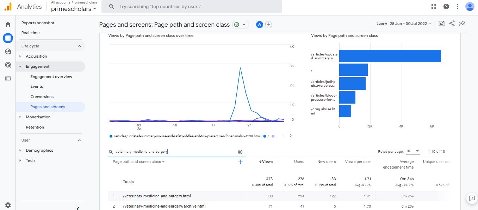Open Configure table icon in left rail
478x210 pixels.
pos(8,79)
